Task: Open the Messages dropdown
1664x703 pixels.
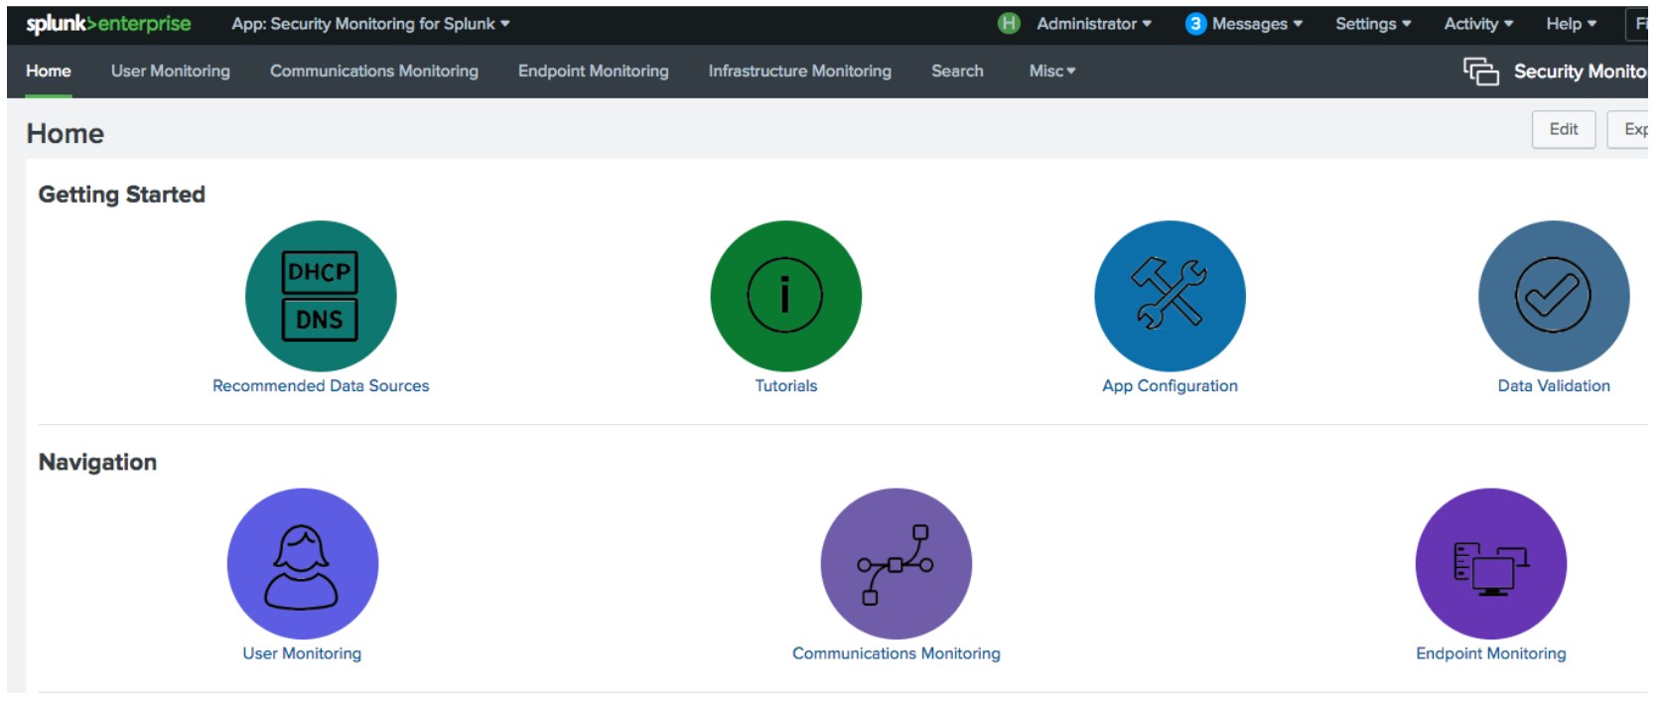Action: [1257, 24]
